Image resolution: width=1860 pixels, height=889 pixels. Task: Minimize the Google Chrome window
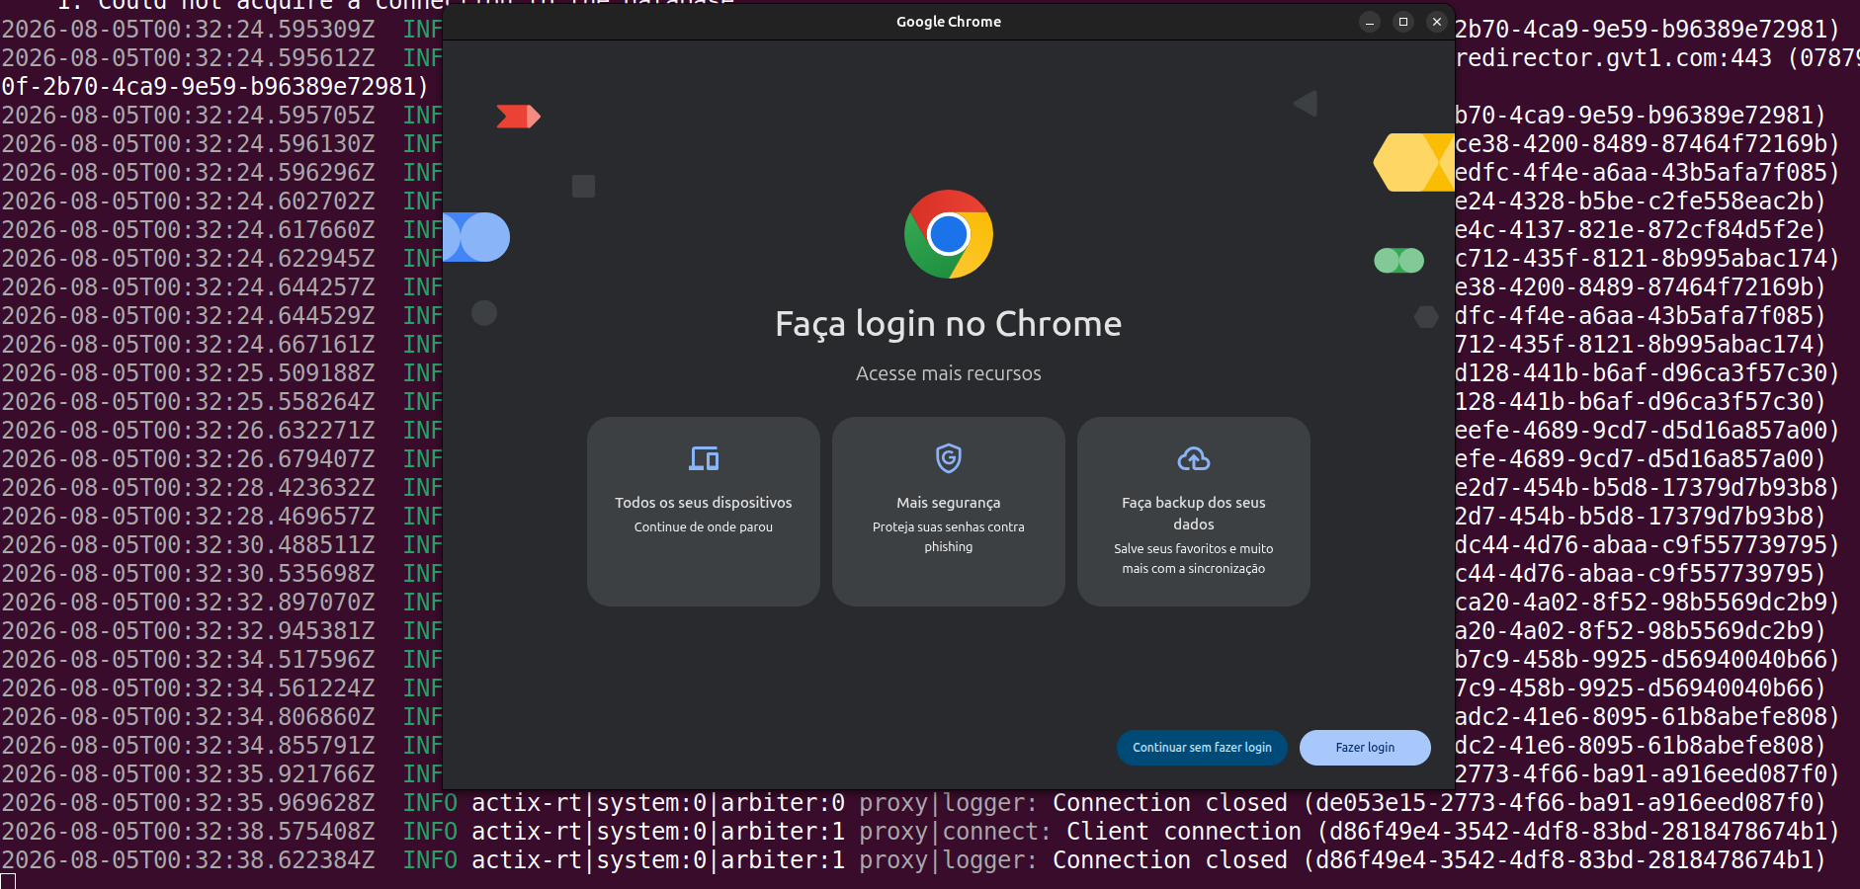point(1370,22)
